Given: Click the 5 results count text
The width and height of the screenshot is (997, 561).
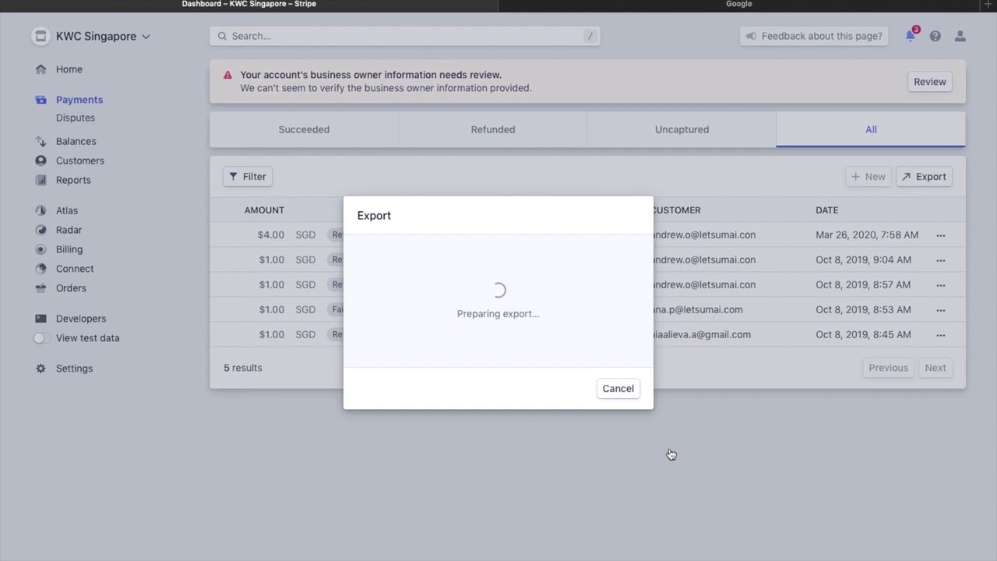Looking at the screenshot, I should tap(243, 368).
